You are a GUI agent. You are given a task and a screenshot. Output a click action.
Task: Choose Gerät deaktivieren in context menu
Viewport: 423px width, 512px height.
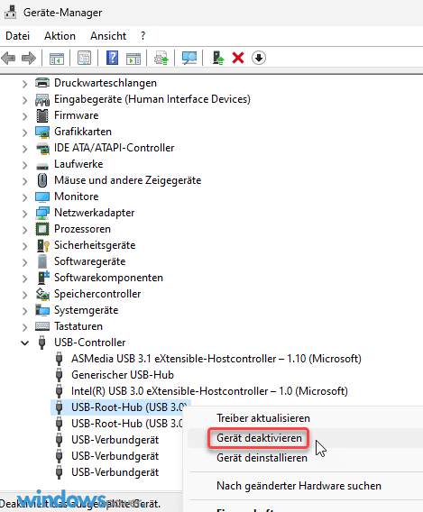click(x=259, y=438)
